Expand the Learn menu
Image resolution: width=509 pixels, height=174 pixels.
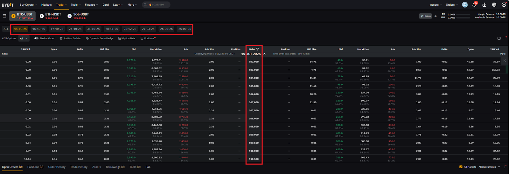point(118,5)
